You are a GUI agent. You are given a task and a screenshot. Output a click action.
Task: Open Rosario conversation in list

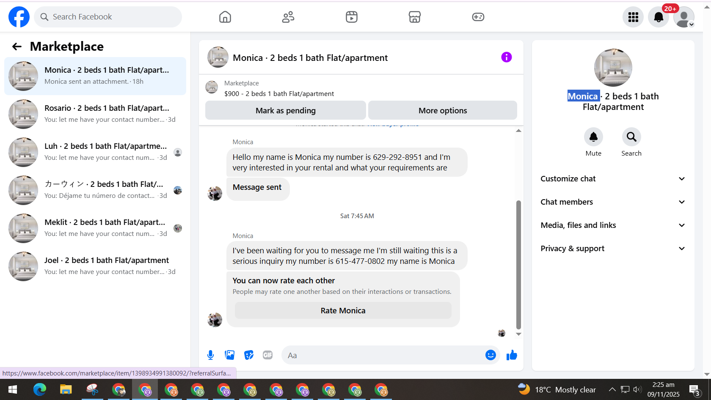tap(95, 114)
